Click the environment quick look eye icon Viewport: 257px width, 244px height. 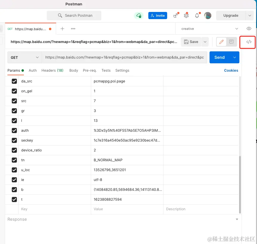pyautogui.click(x=249, y=29)
